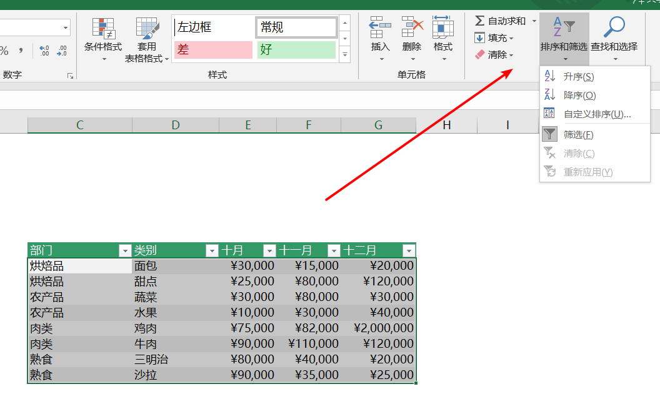
Task: Open the Conditional Formatting (条件格式) icon
Action: [x=103, y=29]
